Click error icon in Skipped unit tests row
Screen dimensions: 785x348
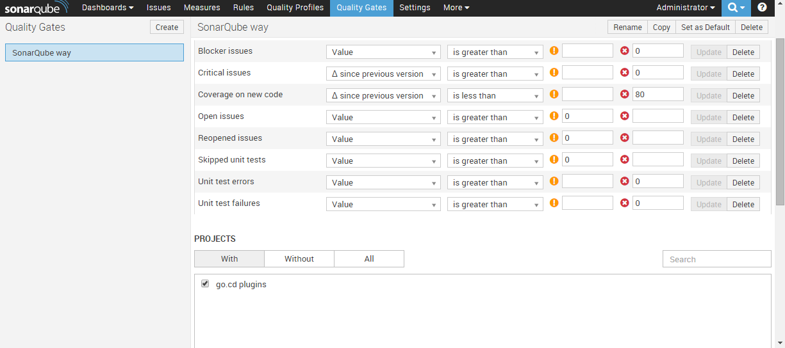(625, 159)
